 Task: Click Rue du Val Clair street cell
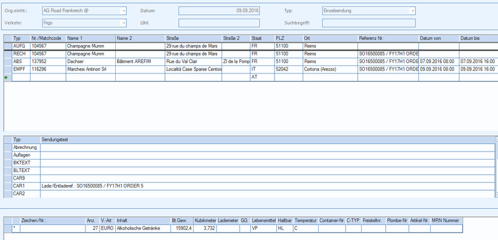click(194, 62)
